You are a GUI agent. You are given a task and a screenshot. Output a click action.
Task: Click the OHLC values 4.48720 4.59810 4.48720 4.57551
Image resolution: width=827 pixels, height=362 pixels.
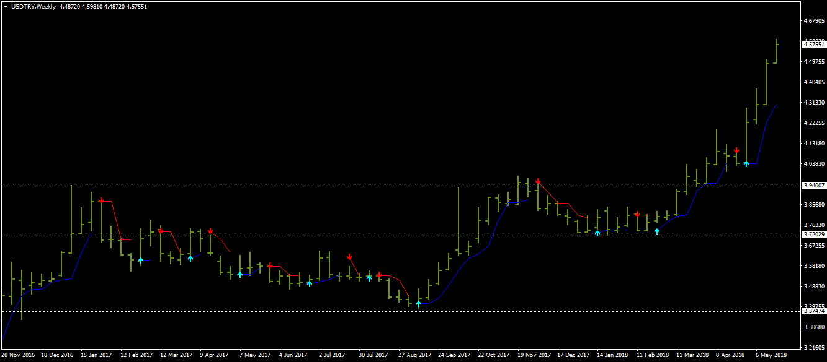(x=103, y=7)
